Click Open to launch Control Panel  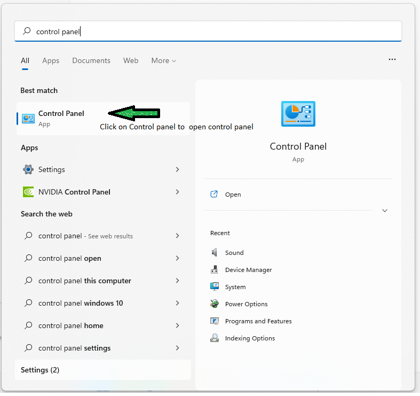click(x=233, y=195)
